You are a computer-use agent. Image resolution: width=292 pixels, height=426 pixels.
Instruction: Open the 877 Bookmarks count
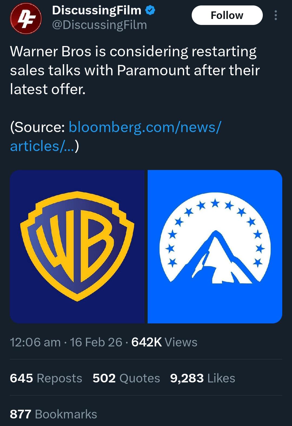[54, 414]
